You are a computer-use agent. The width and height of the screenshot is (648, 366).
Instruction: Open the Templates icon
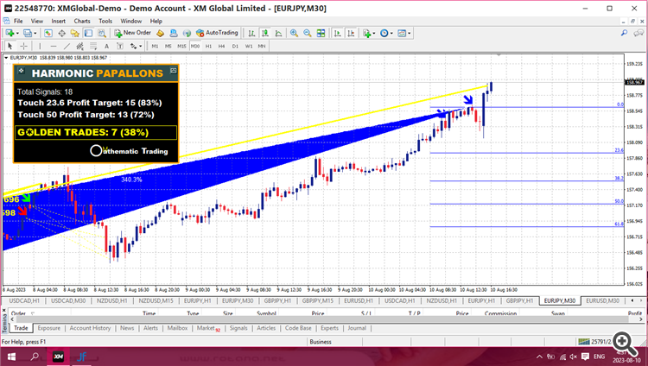[402, 33]
